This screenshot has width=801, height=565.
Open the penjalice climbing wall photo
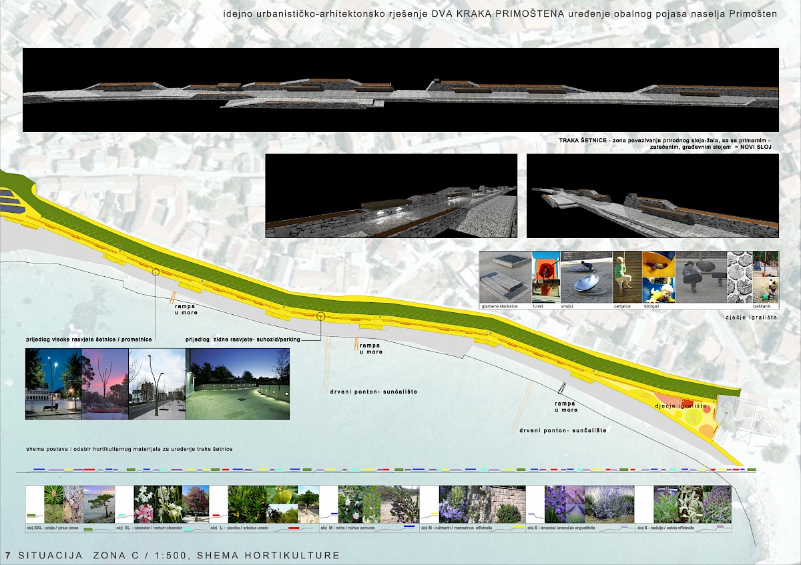coord(627,276)
